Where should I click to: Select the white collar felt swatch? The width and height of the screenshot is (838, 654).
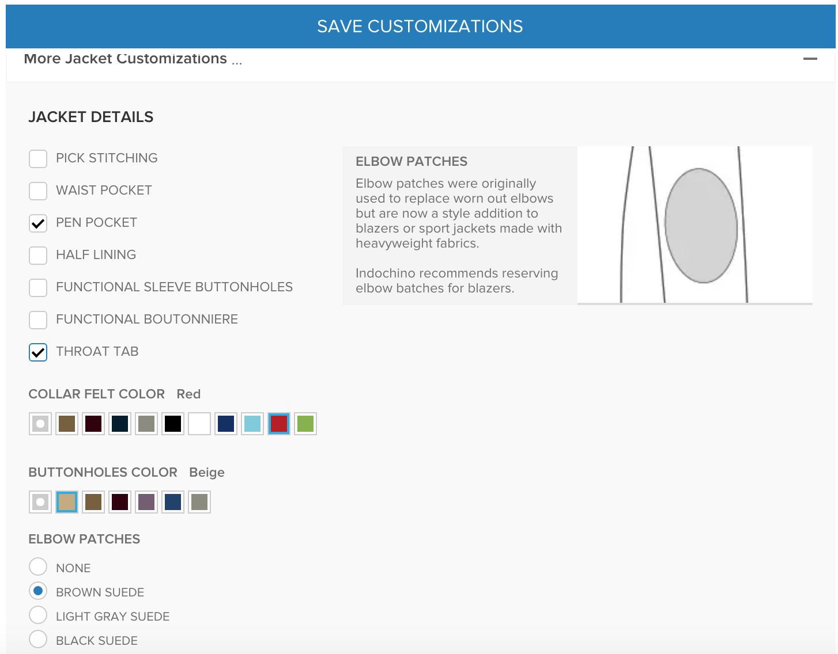[199, 424]
